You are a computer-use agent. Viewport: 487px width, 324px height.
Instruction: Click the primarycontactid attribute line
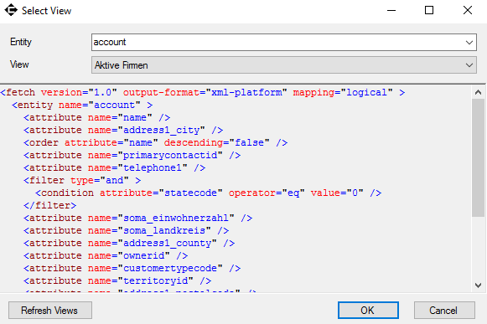132,156
